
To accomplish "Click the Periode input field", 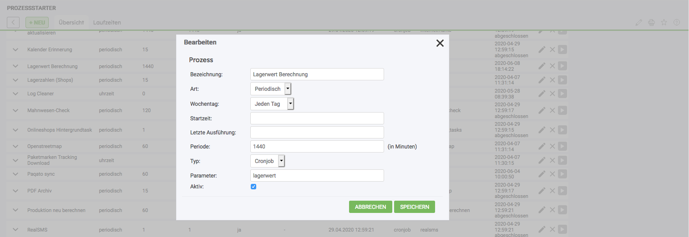I will pos(317,146).
